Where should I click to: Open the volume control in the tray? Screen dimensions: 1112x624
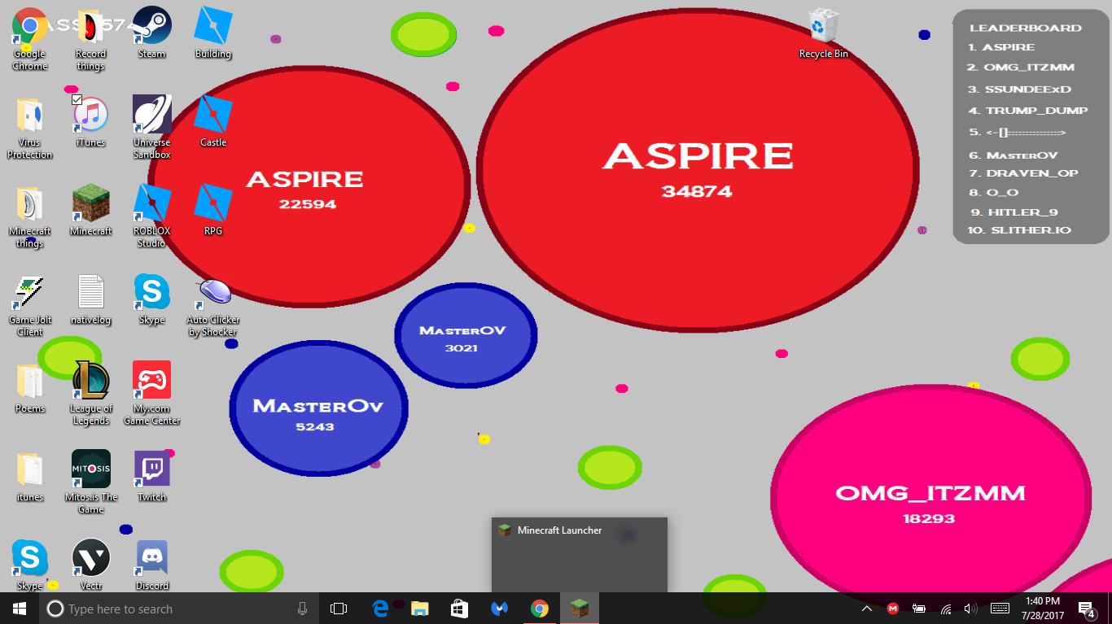(970, 609)
